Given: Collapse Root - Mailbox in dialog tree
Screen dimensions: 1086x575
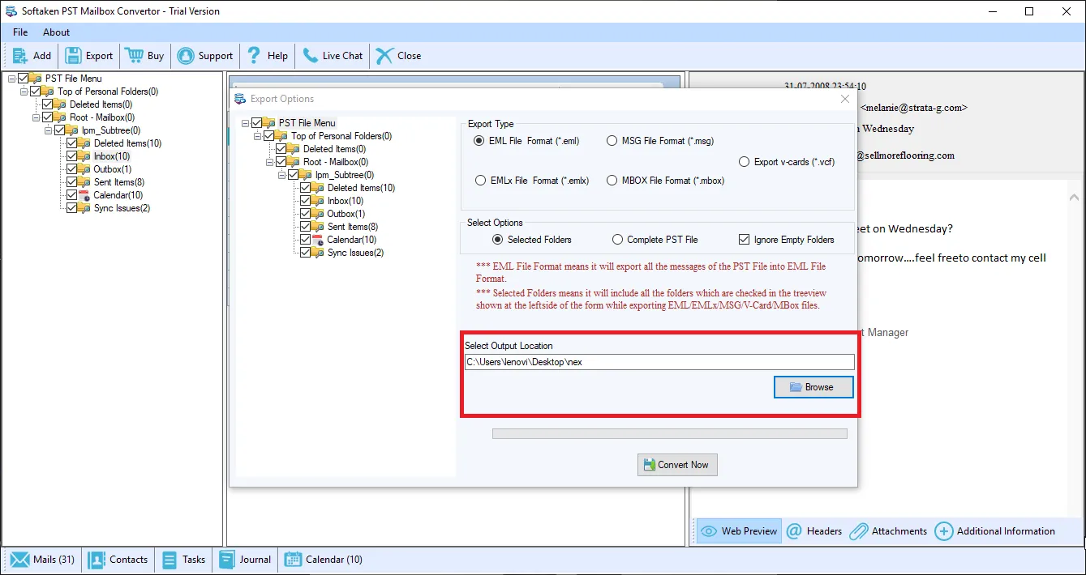Looking at the screenshot, I should pos(269,162).
